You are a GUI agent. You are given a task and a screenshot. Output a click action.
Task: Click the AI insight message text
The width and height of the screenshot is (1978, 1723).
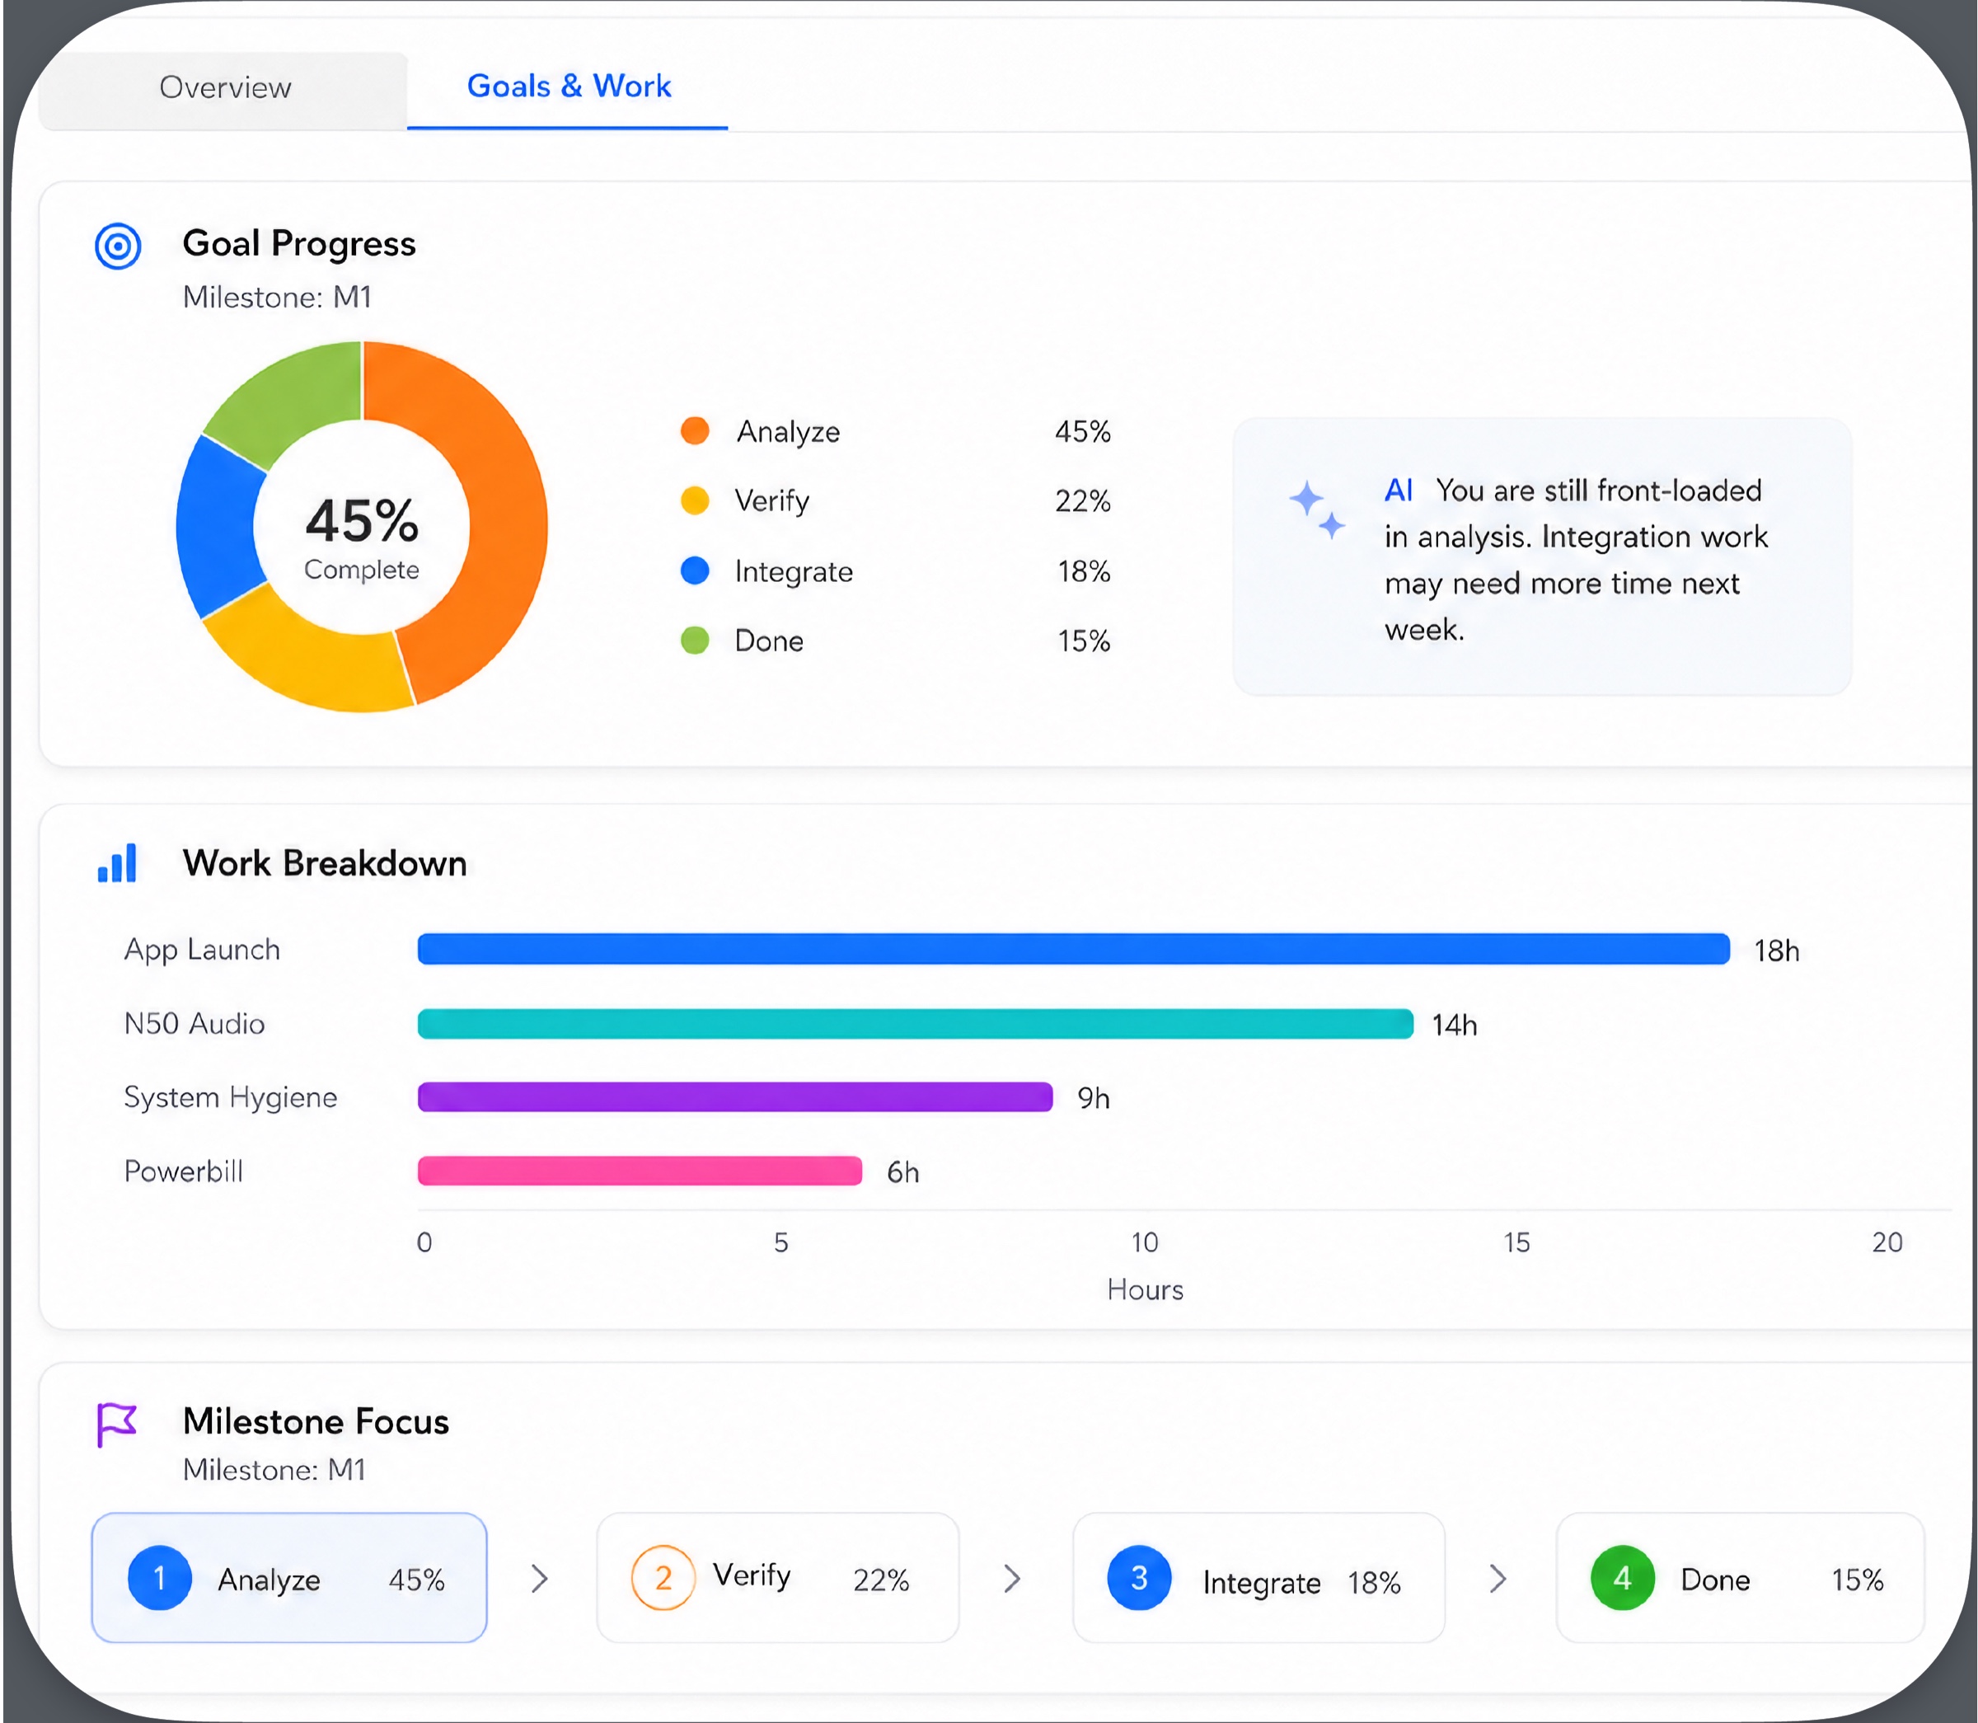[x=1577, y=560]
